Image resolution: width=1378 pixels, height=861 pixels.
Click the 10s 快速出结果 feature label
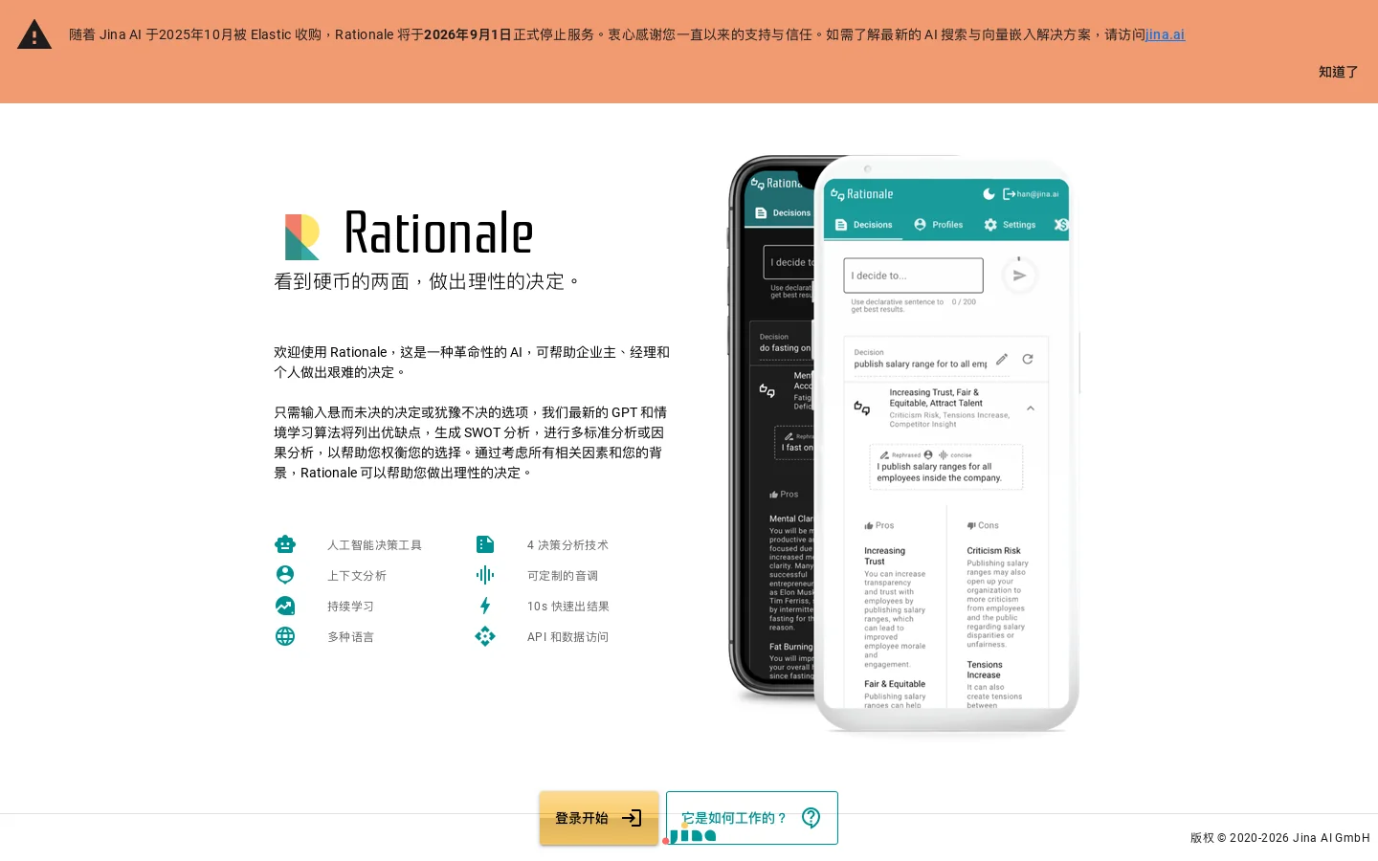coord(567,607)
